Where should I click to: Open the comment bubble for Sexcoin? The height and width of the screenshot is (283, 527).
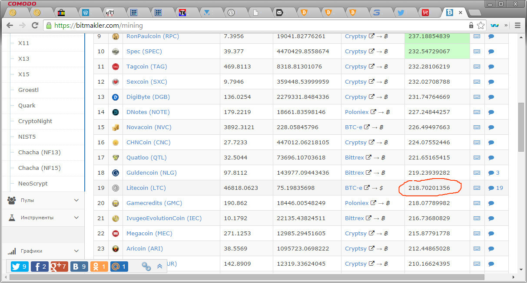[x=491, y=82]
